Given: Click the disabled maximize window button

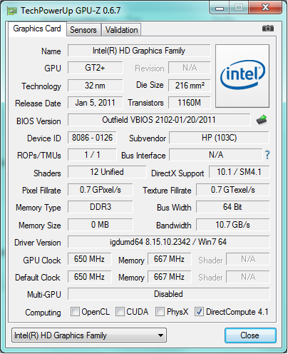Looking at the screenshot, I should coord(239,8).
